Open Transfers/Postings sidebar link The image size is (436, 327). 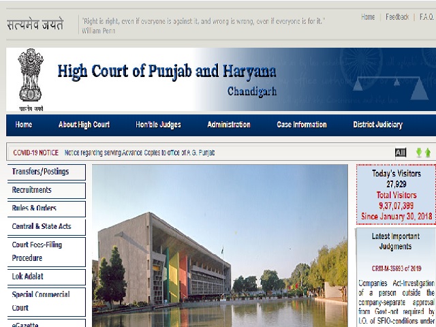click(x=46, y=172)
